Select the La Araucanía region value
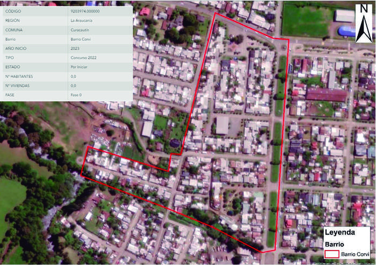The image size is (376, 265). [81, 20]
